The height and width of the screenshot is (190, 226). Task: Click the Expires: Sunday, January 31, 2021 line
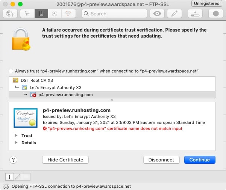tap(124, 122)
